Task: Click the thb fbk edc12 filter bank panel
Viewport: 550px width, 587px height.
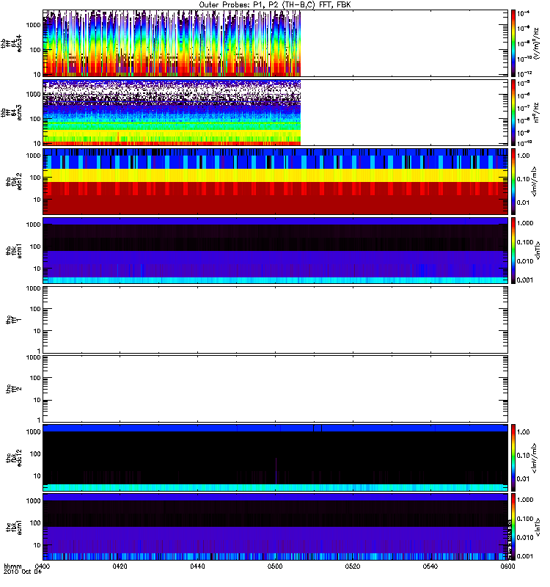Action: pyautogui.click(x=276, y=181)
